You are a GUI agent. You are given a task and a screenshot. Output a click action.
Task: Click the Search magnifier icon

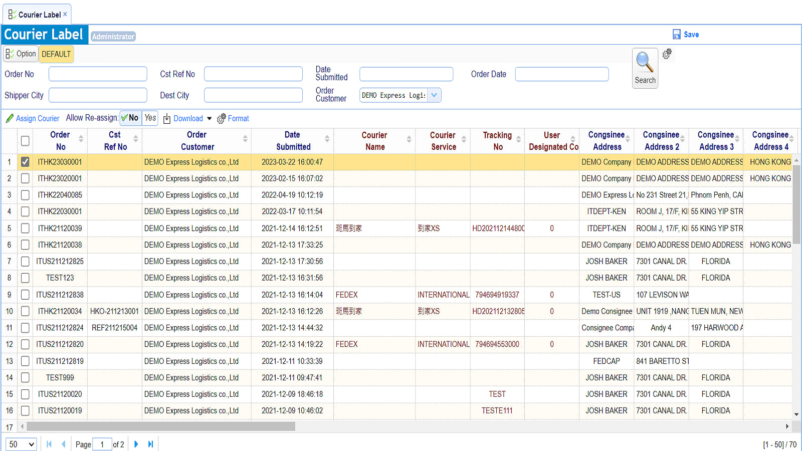645,62
